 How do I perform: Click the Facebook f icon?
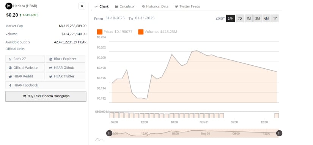pos(10,85)
